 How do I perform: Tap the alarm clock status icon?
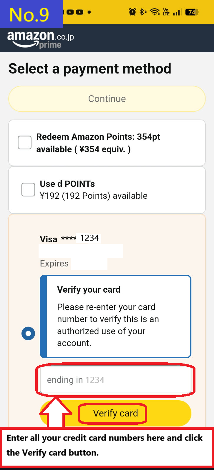click(132, 12)
